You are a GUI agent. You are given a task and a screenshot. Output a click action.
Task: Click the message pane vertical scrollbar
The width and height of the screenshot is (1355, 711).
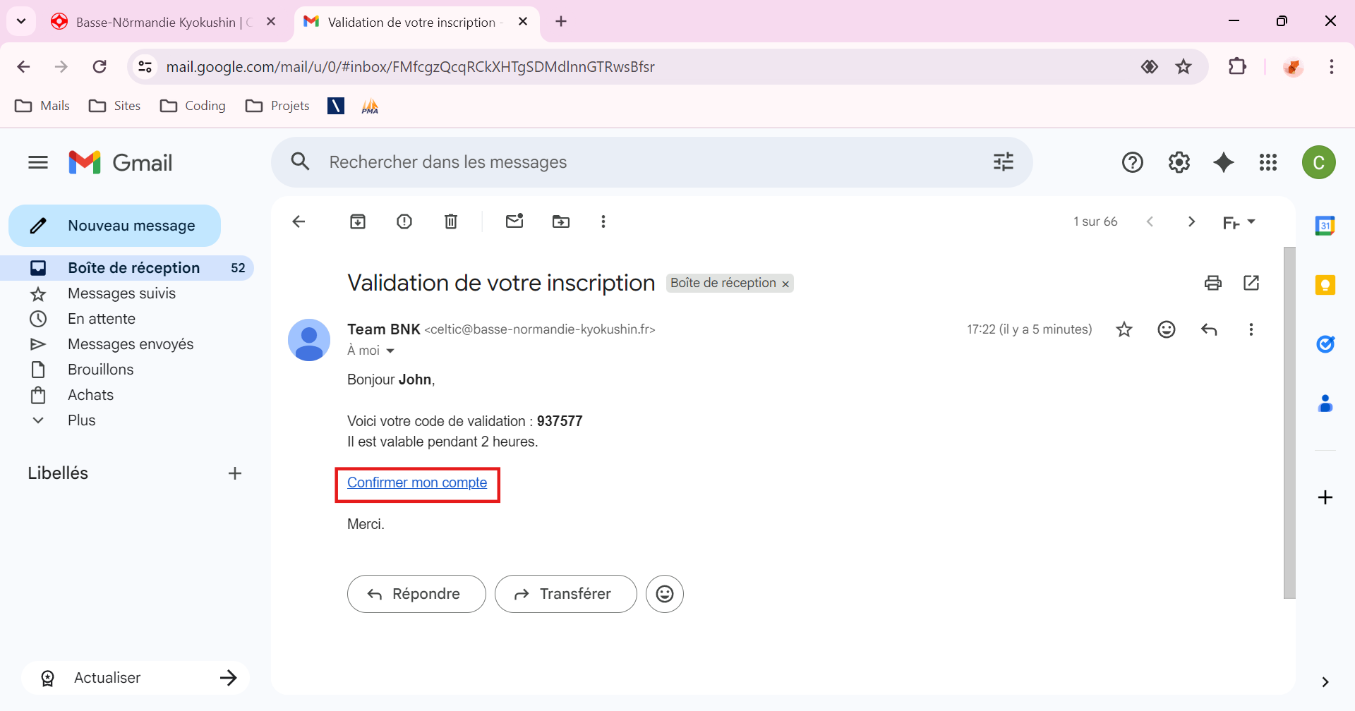(x=1289, y=423)
